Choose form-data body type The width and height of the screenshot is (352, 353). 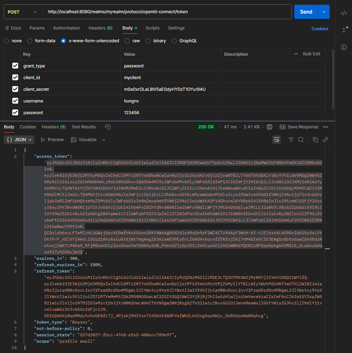coord(30,41)
